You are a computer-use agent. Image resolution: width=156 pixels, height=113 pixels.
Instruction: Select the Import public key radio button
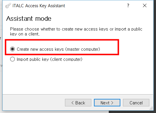[x=12, y=59]
